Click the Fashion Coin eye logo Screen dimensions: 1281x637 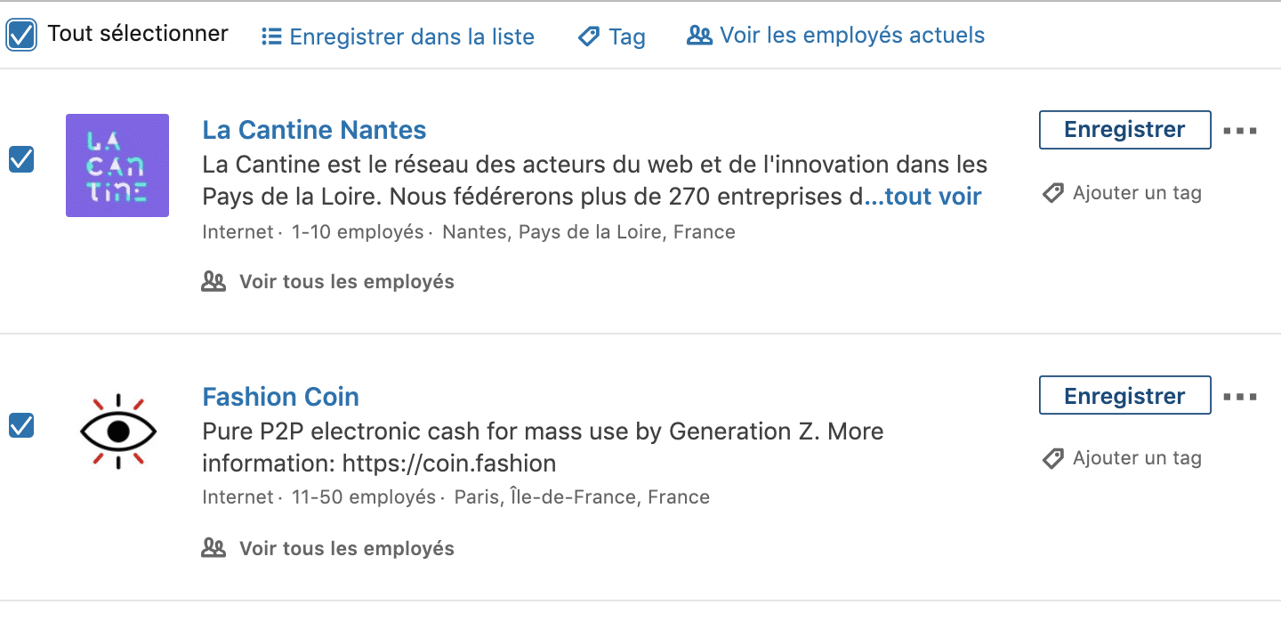click(x=117, y=431)
